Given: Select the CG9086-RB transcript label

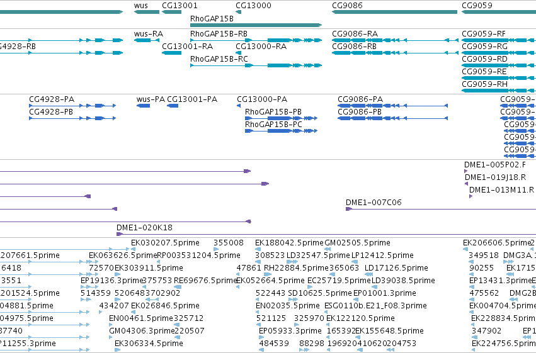Looking at the screenshot, I should coord(354,47).
